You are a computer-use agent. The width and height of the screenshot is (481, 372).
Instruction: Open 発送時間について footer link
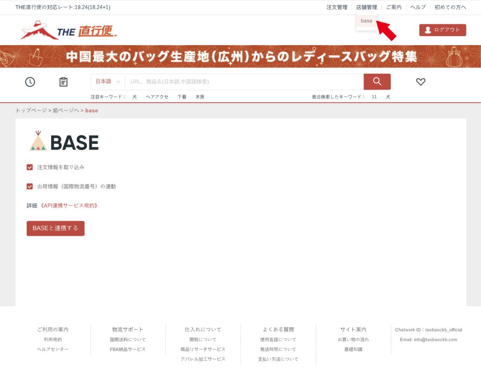click(278, 349)
